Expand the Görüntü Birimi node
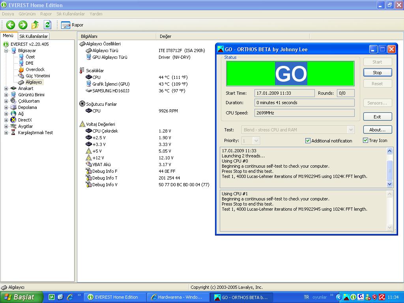The height and width of the screenshot is (303, 404). (x=6, y=95)
